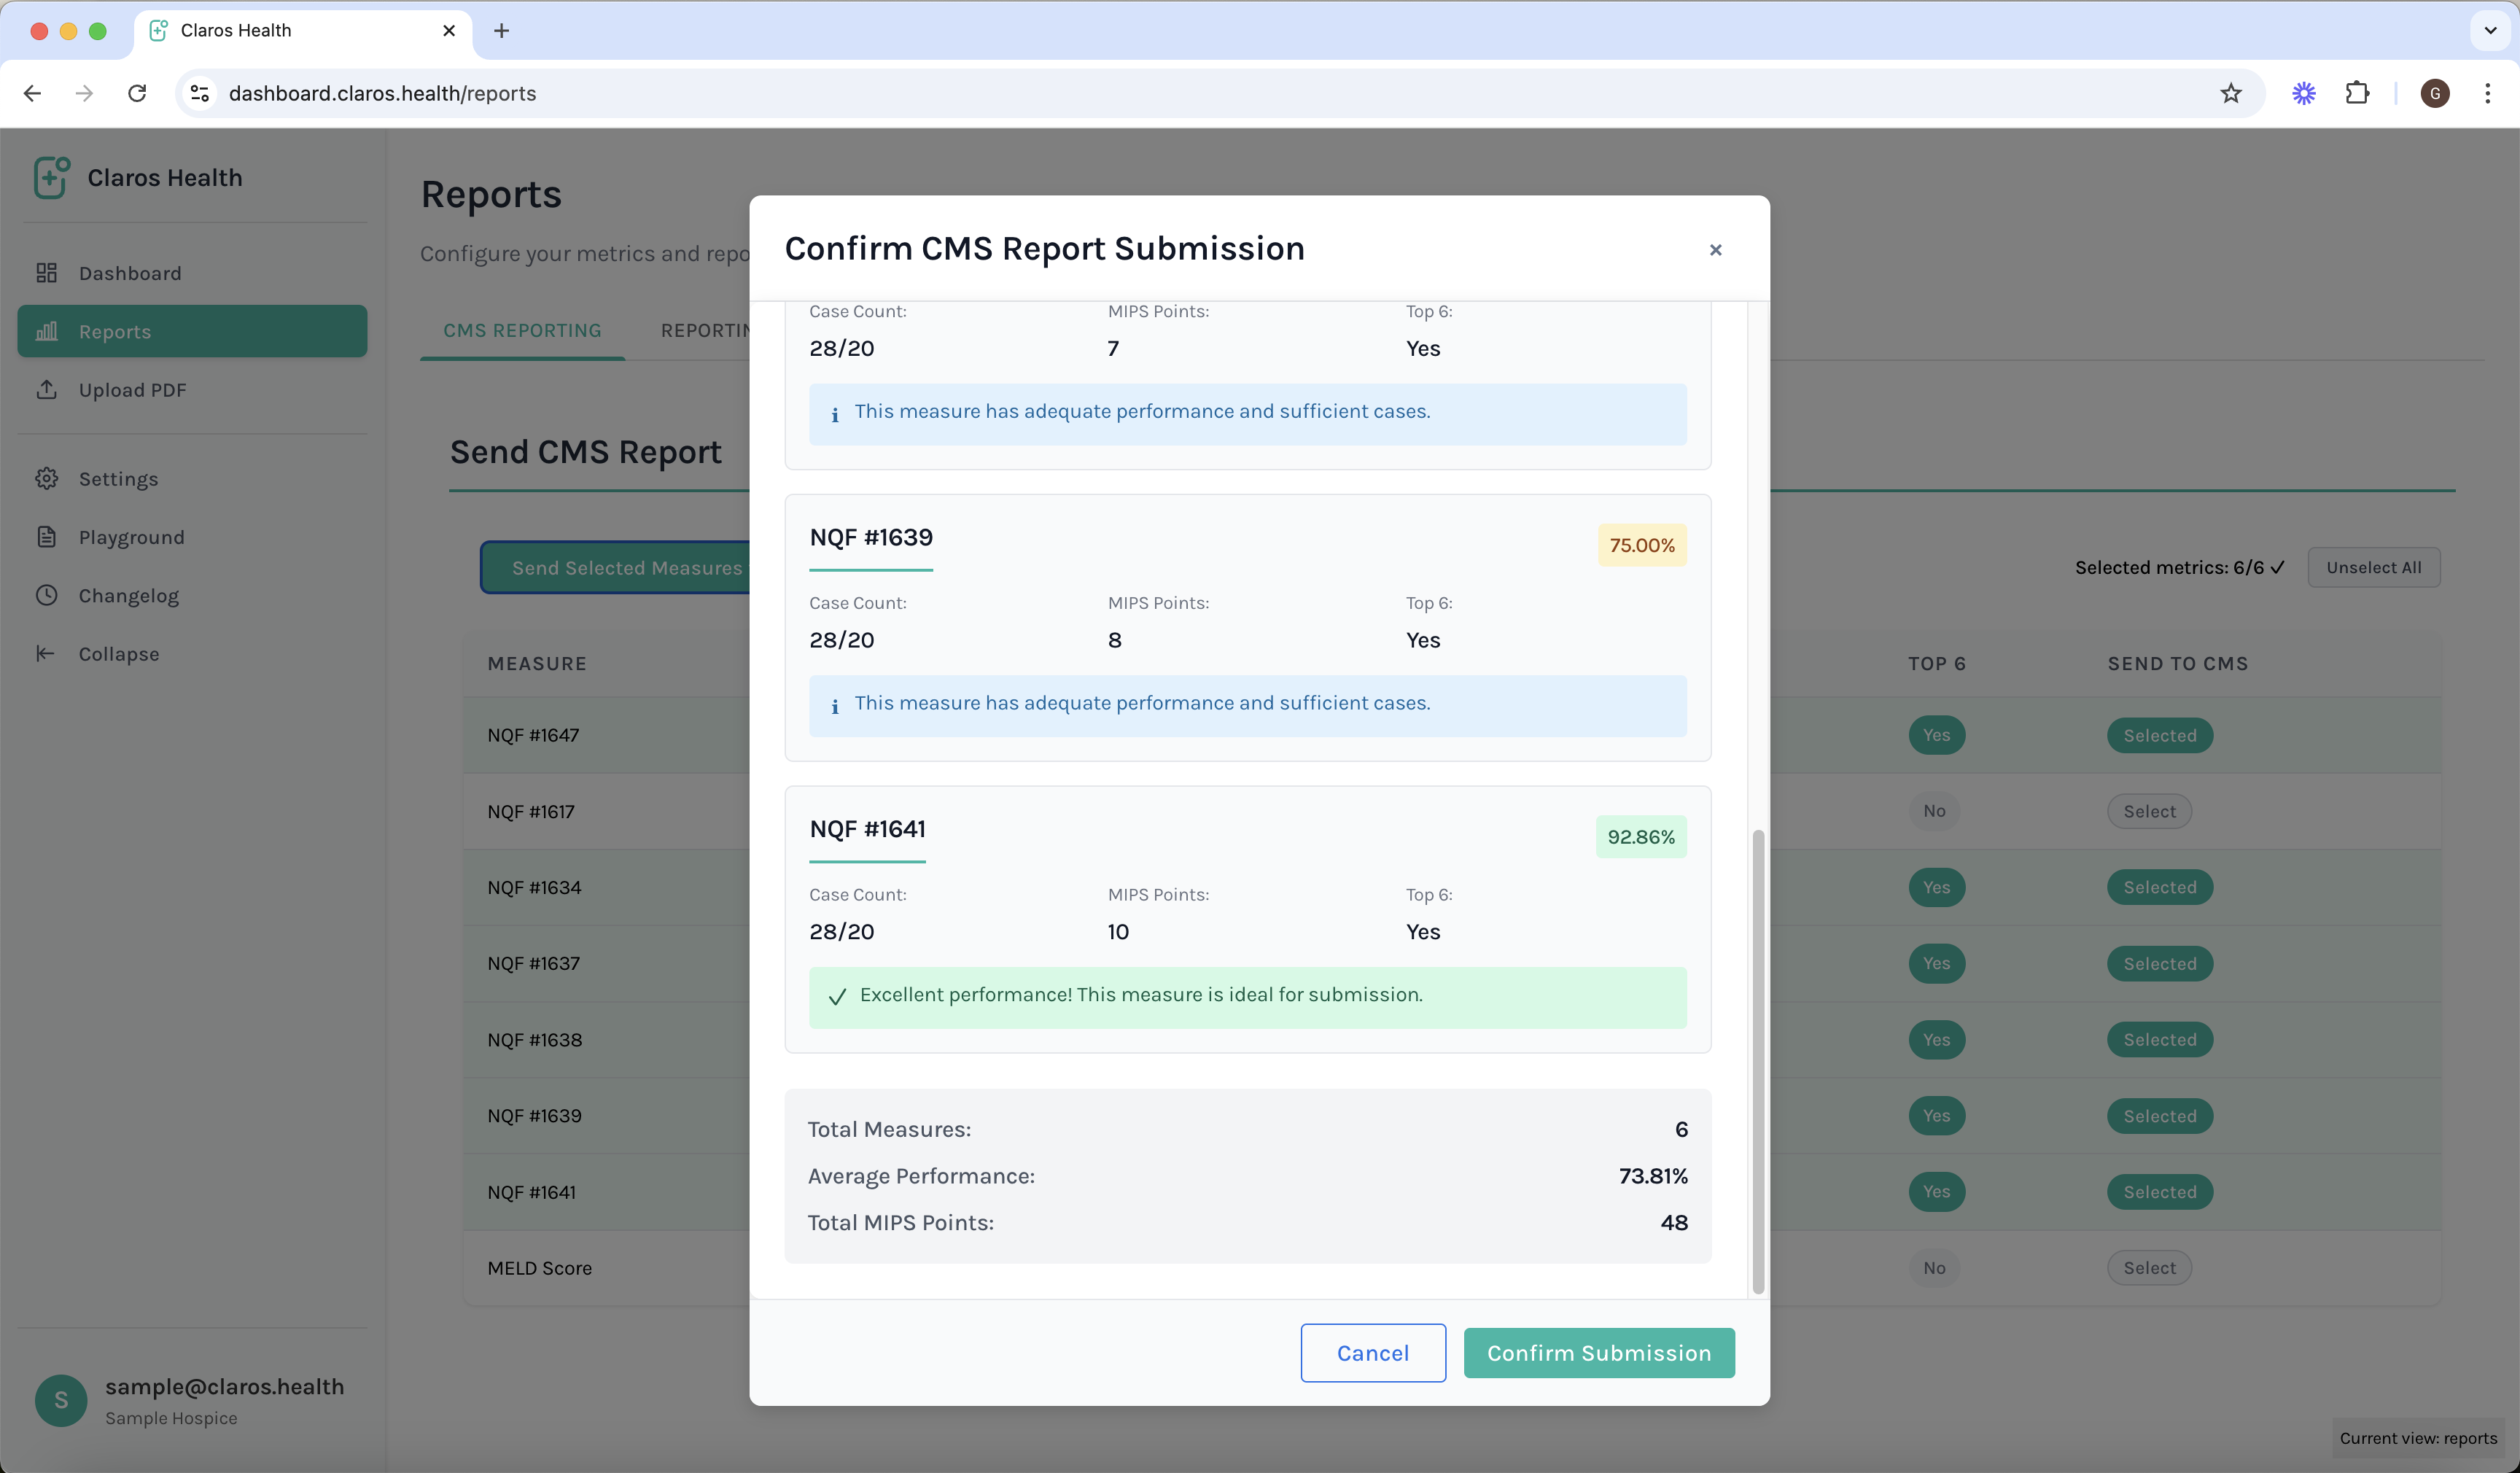
Task: Click the Claros Health logo
Action: pos(52,177)
